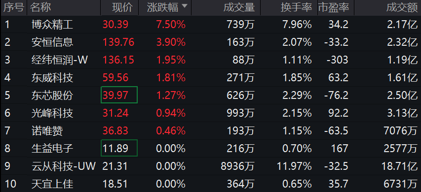Image resolution: width=421 pixels, height=192 pixels.
Task: Select the 东威科技 stock name
Action: click(52, 78)
